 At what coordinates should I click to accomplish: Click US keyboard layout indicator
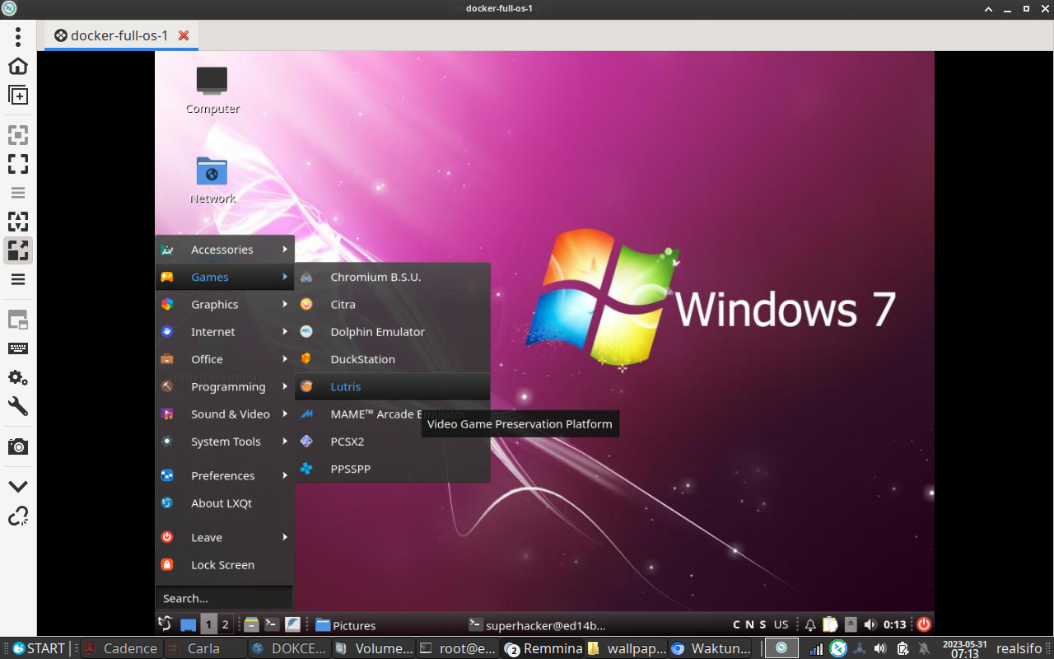click(781, 625)
